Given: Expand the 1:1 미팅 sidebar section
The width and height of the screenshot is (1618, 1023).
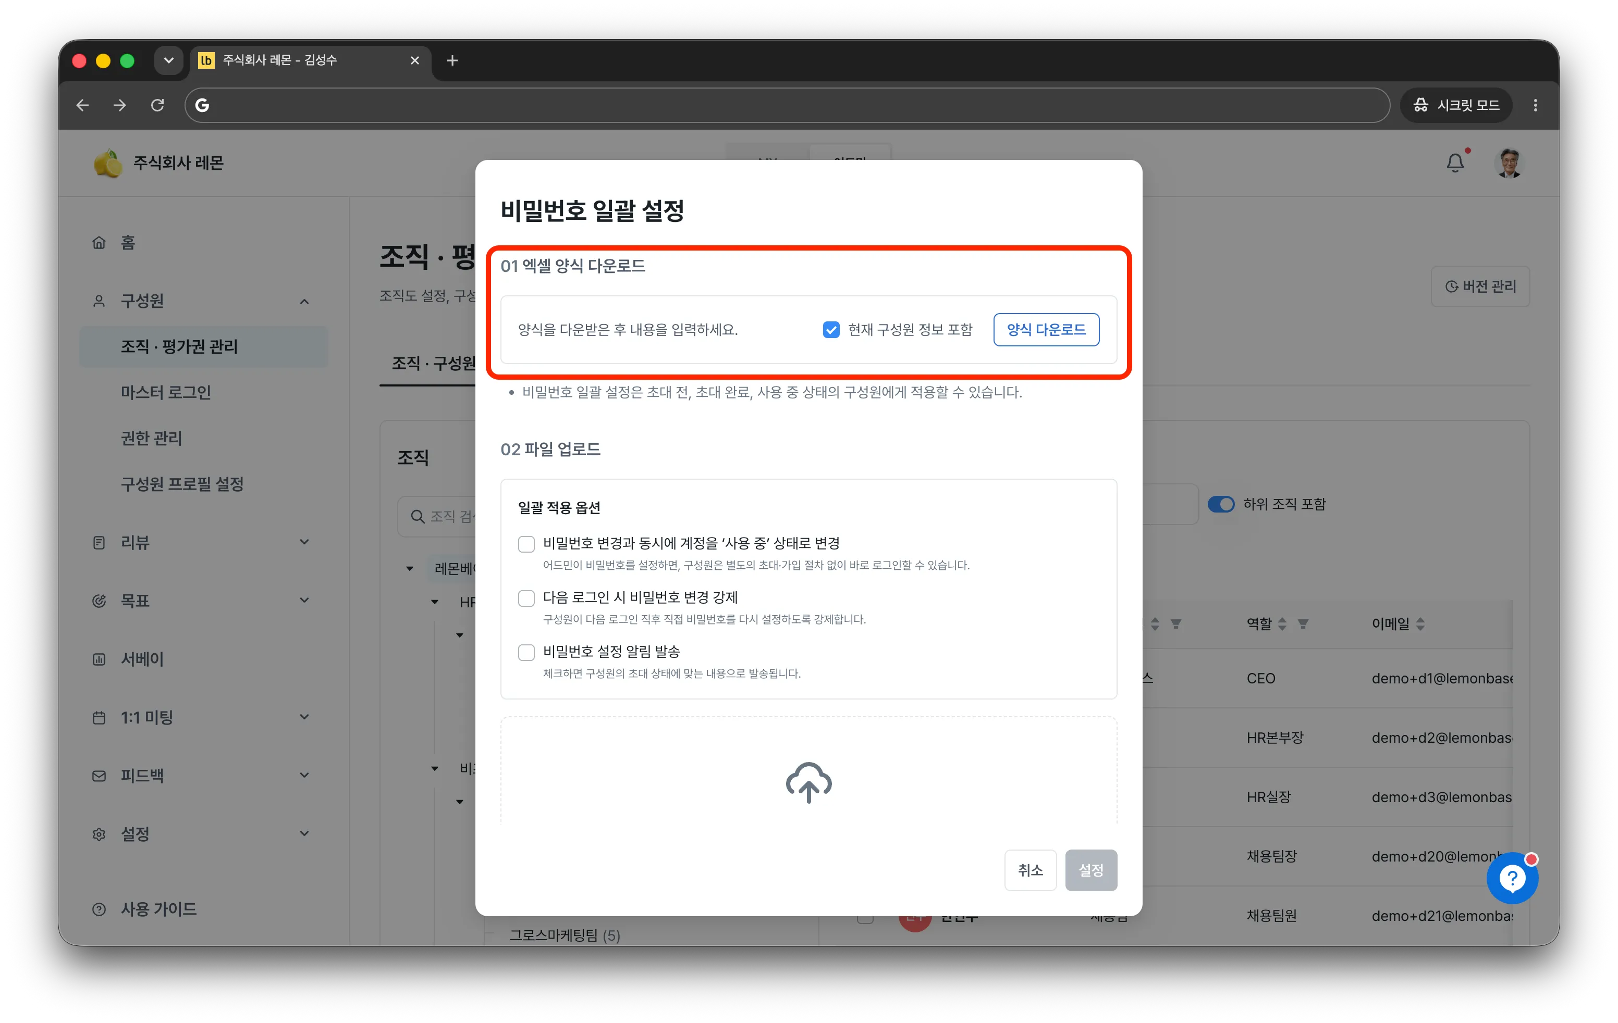Looking at the screenshot, I should (x=304, y=717).
